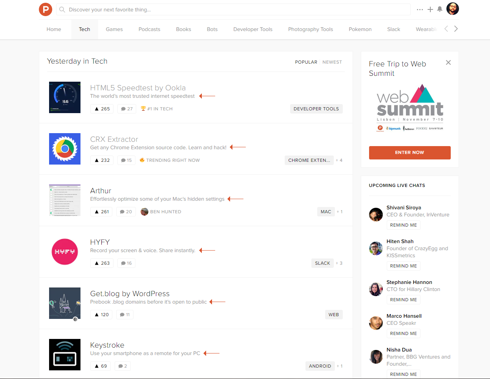Open comments on HYFY (16)
This screenshot has height=379, width=490.
point(126,263)
